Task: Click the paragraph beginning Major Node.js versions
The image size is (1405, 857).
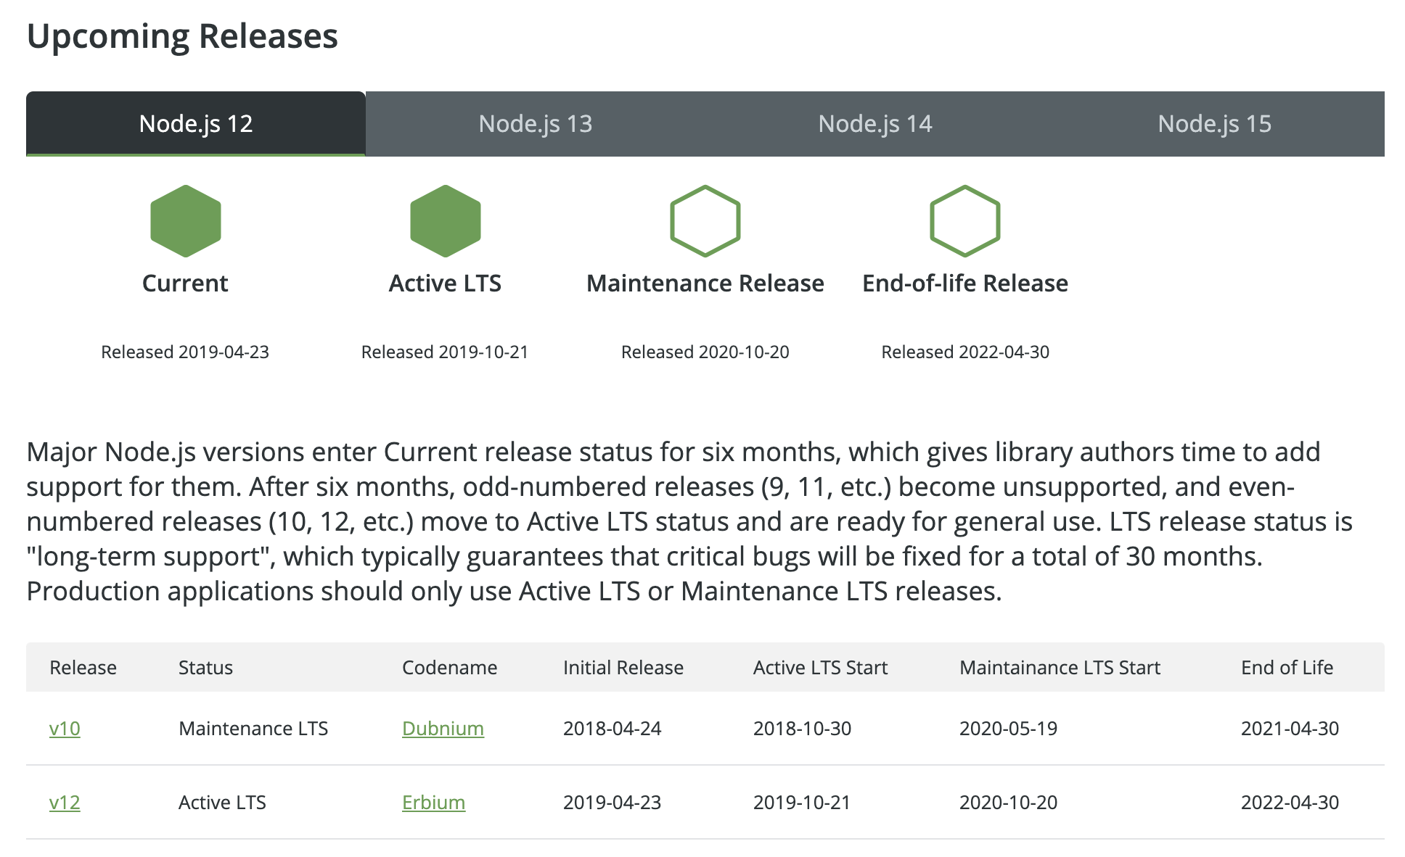Action: tap(689, 521)
